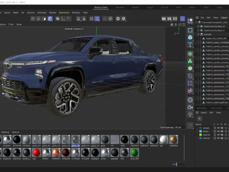
Task: Open the Volume Builder icon
Action: tap(190, 68)
